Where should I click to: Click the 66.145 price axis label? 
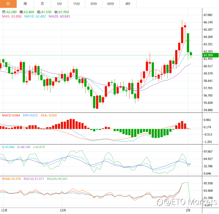point(208,22)
